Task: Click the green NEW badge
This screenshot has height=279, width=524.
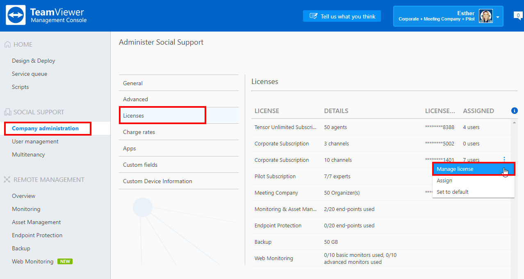Action: point(65,261)
